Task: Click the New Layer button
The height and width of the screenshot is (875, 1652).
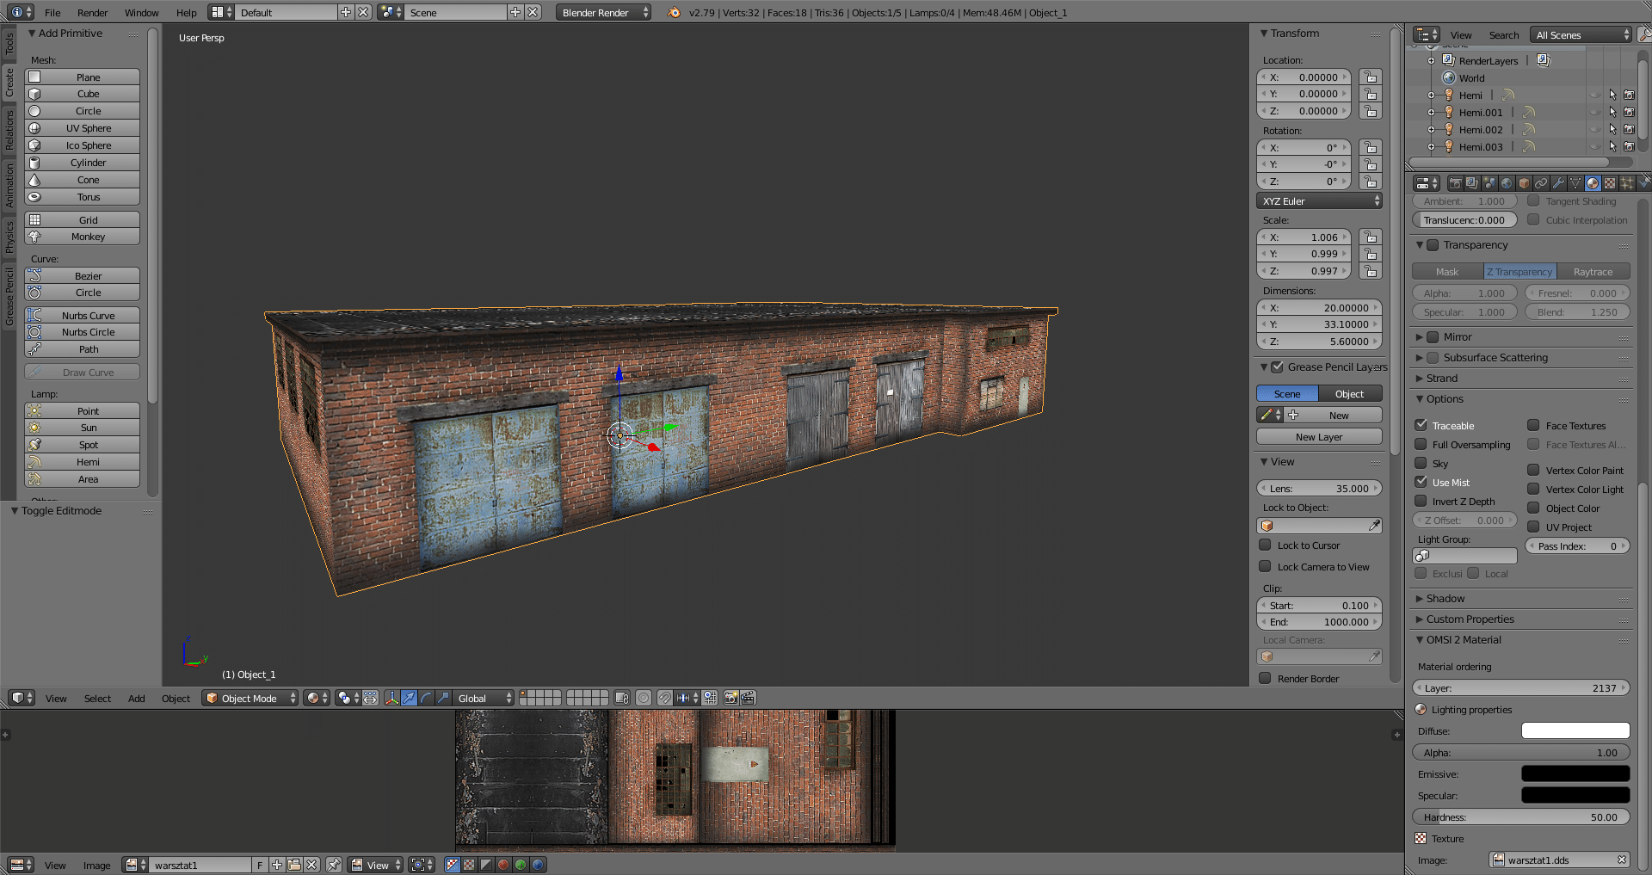Action: point(1318,437)
